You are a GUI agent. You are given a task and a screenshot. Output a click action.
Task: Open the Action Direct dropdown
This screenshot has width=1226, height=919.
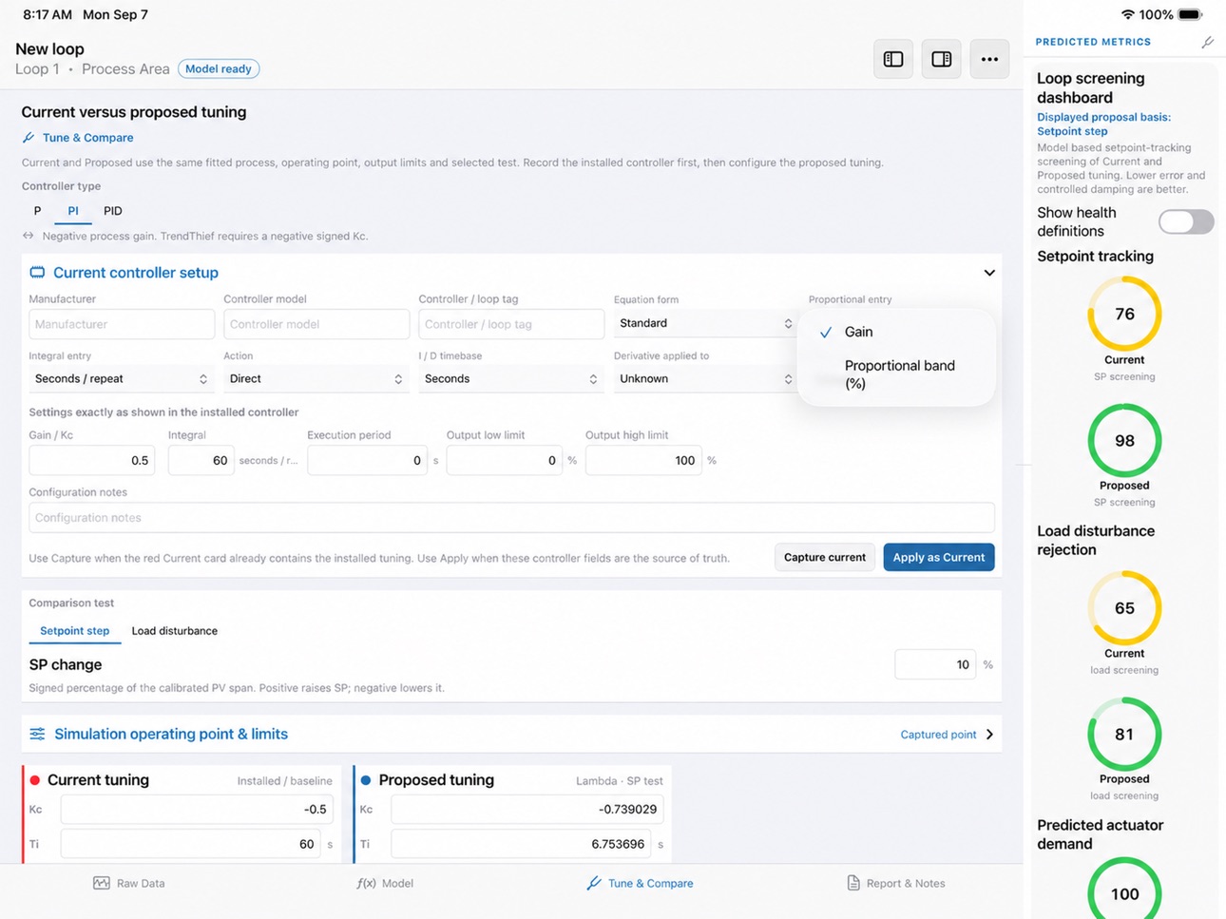[x=316, y=378]
